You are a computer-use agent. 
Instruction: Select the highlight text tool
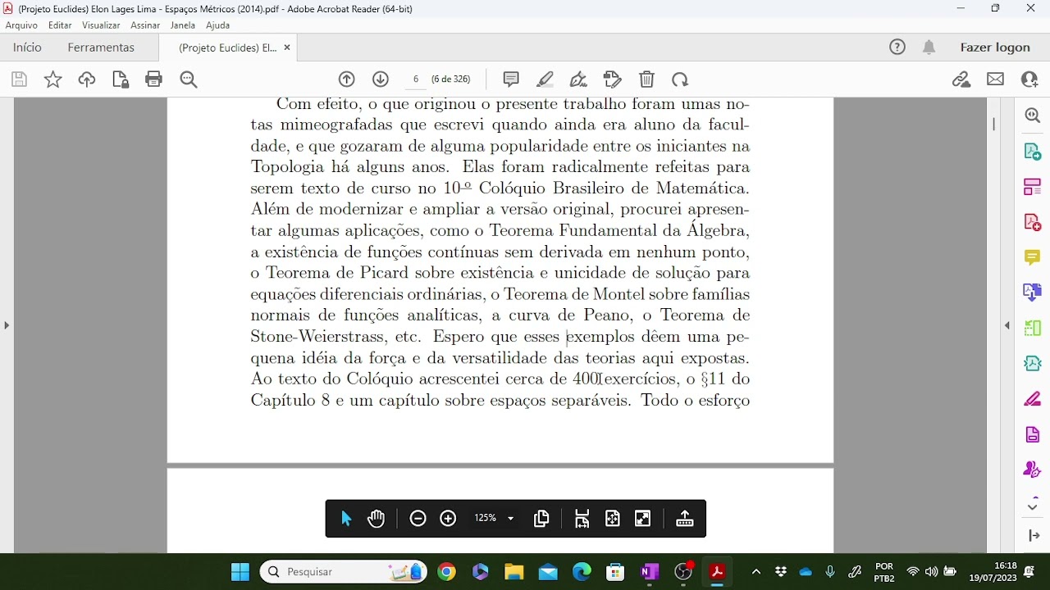coord(545,79)
